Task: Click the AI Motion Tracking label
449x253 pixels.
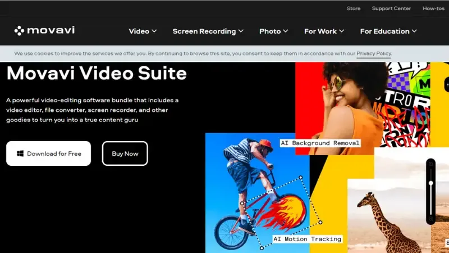Action: (307, 239)
